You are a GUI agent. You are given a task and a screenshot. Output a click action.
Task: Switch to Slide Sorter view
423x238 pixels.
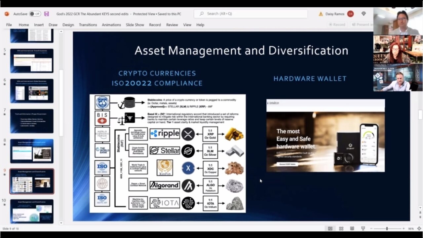click(341, 228)
